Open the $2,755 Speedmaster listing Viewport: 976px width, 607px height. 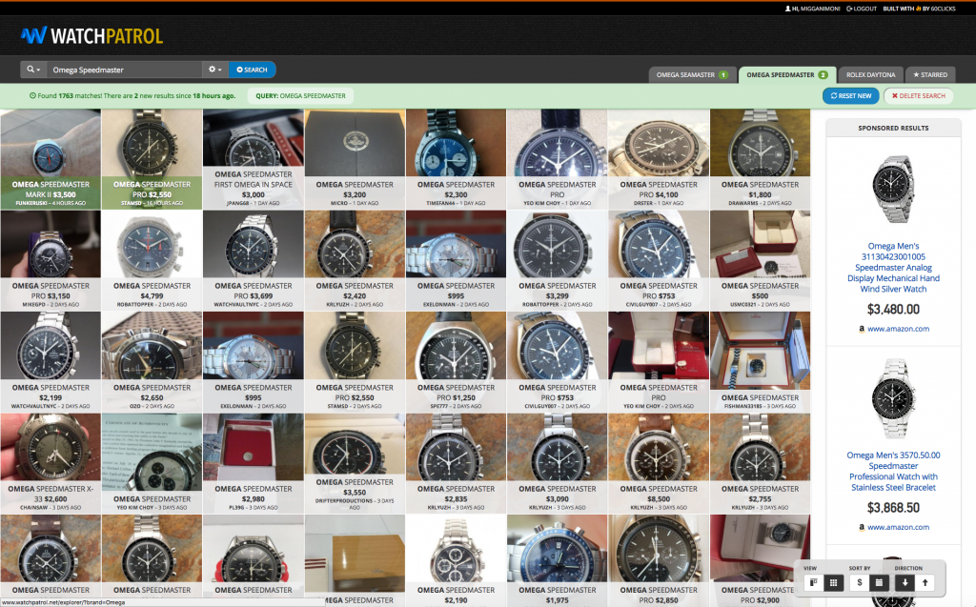(x=760, y=463)
